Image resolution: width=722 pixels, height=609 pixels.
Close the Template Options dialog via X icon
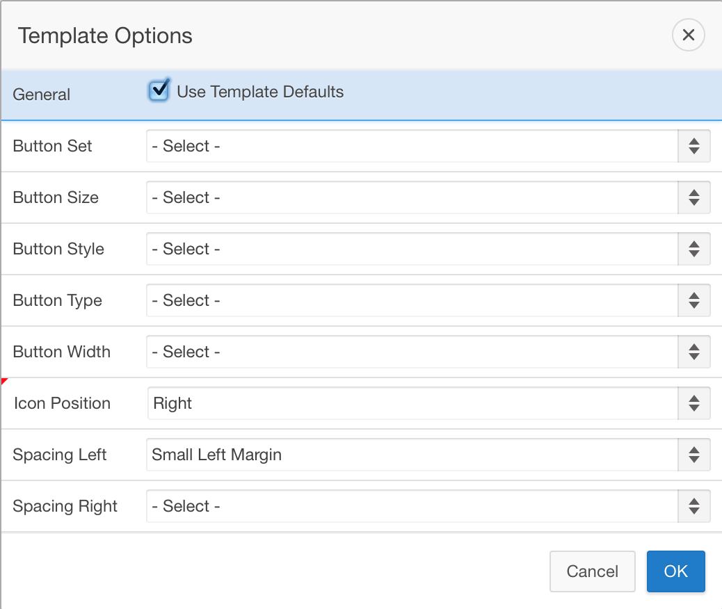[688, 35]
